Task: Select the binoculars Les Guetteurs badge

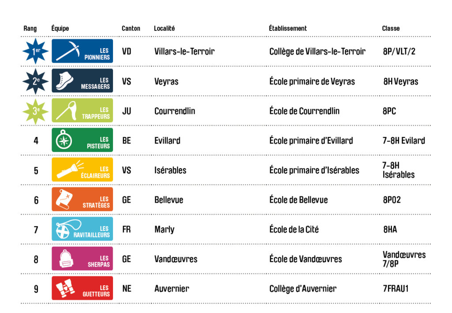Action: point(82,288)
